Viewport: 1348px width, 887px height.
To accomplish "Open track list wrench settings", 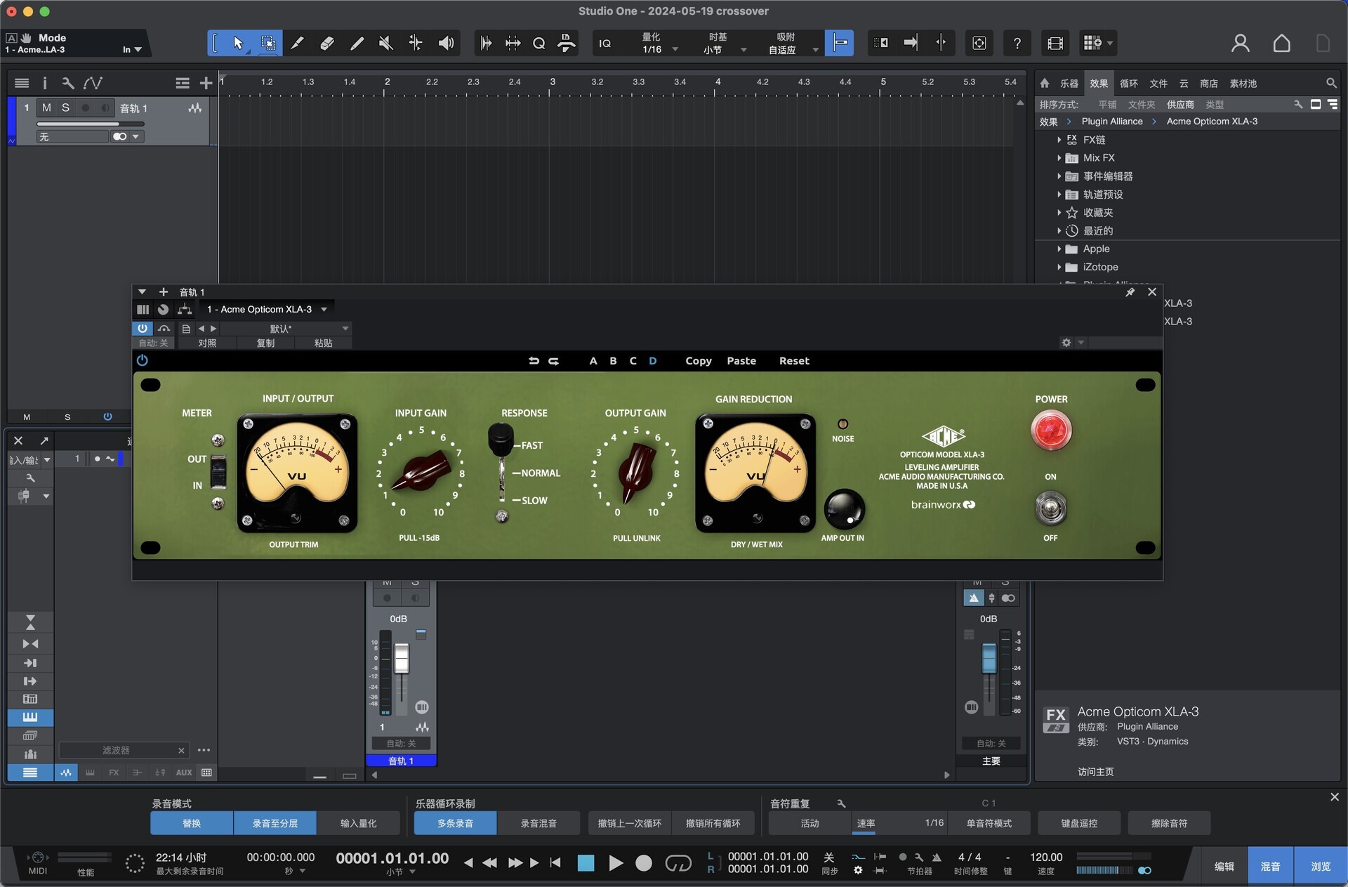I will click(x=68, y=84).
